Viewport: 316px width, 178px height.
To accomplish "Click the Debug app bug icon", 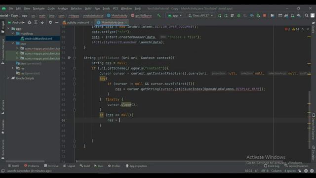I will [x=239, y=15].
